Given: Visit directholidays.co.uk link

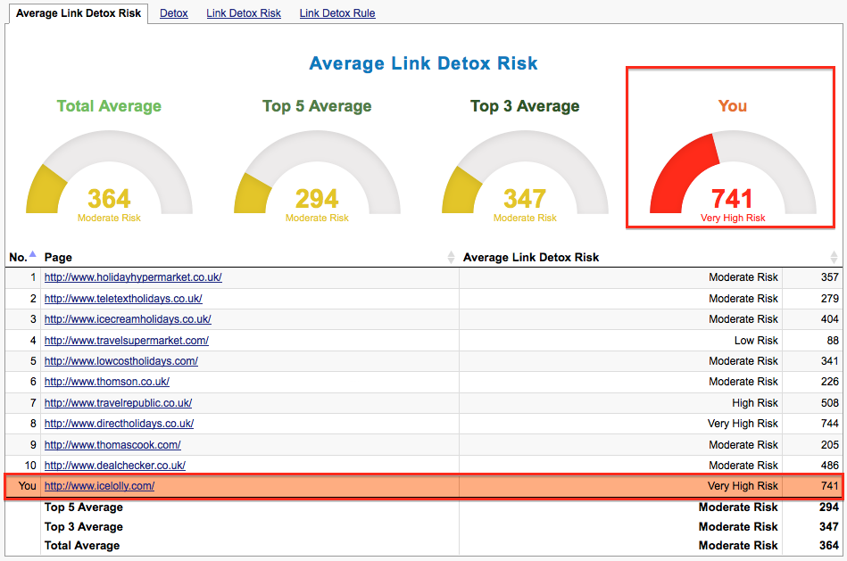Looking at the screenshot, I should 119,424.
